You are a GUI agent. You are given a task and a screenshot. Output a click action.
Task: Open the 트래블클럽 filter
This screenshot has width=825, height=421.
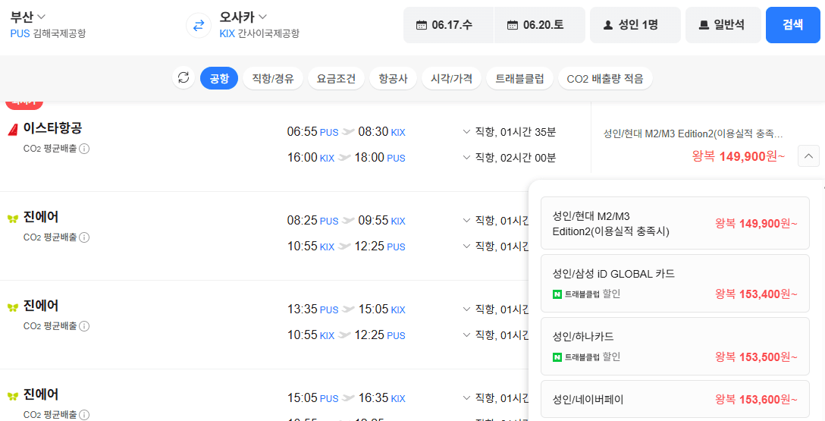520,78
